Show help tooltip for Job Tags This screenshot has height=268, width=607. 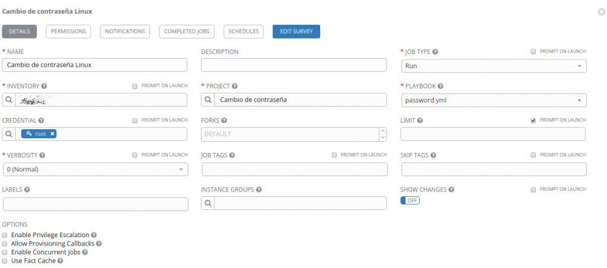click(232, 155)
